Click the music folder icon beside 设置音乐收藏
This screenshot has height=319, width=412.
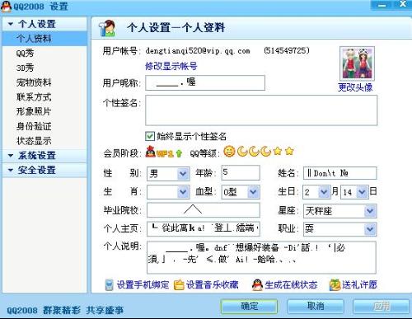pyautogui.click(x=179, y=285)
